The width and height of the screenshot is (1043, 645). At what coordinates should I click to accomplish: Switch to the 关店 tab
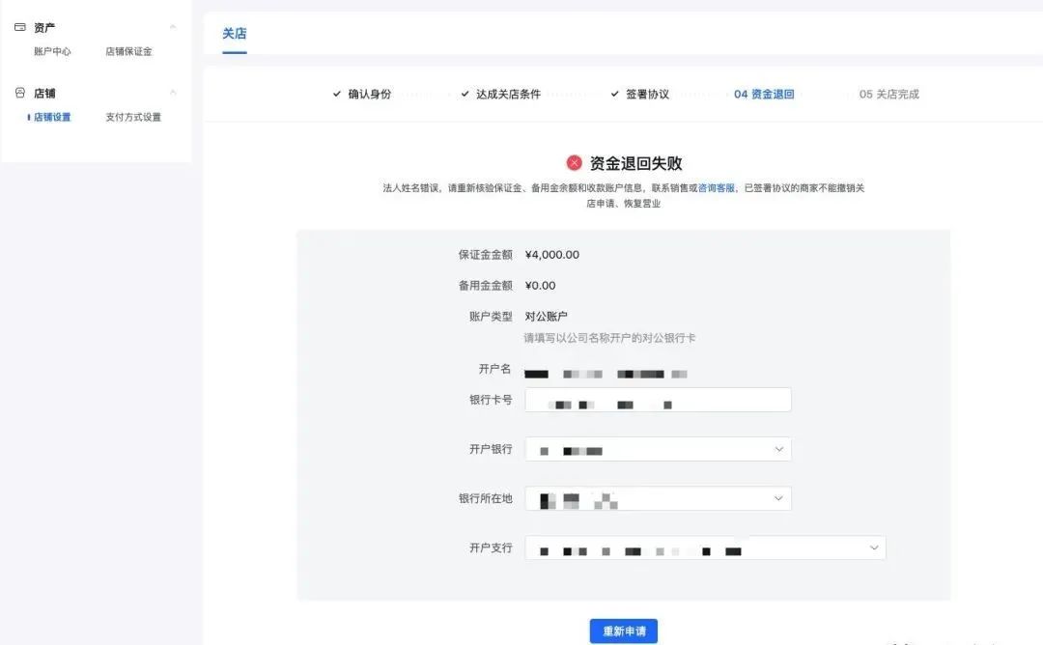[235, 34]
